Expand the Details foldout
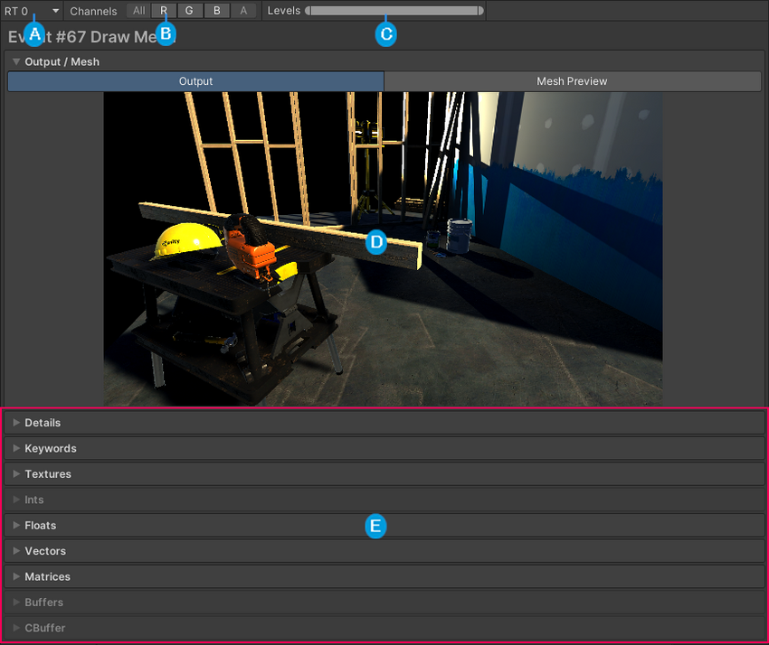This screenshot has height=645, width=769. click(43, 423)
